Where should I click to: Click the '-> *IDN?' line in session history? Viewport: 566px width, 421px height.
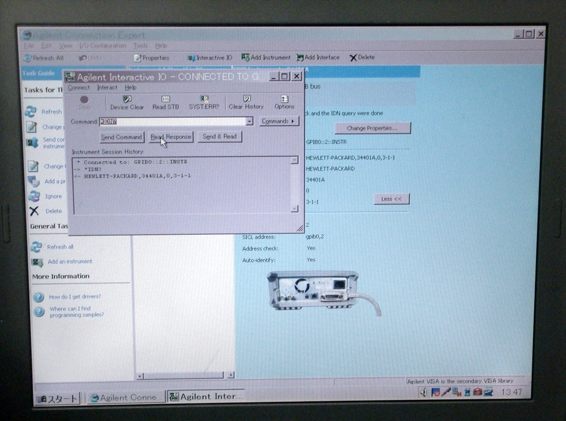coord(88,169)
